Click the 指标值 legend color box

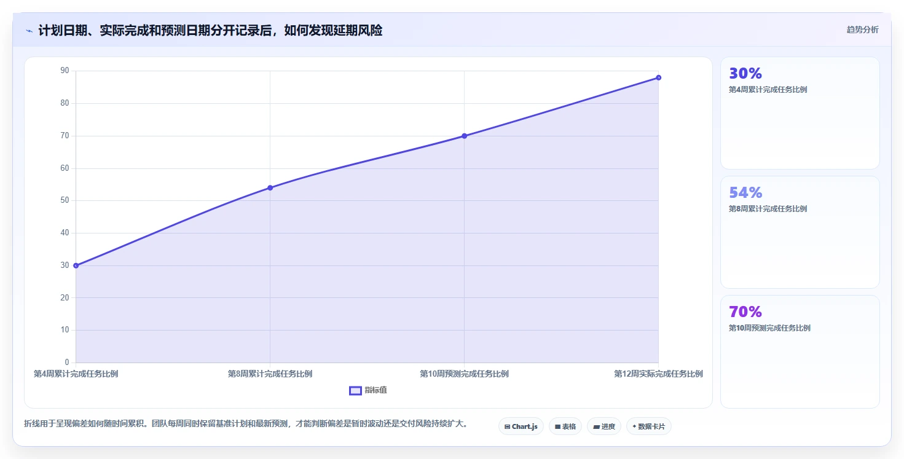point(355,390)
